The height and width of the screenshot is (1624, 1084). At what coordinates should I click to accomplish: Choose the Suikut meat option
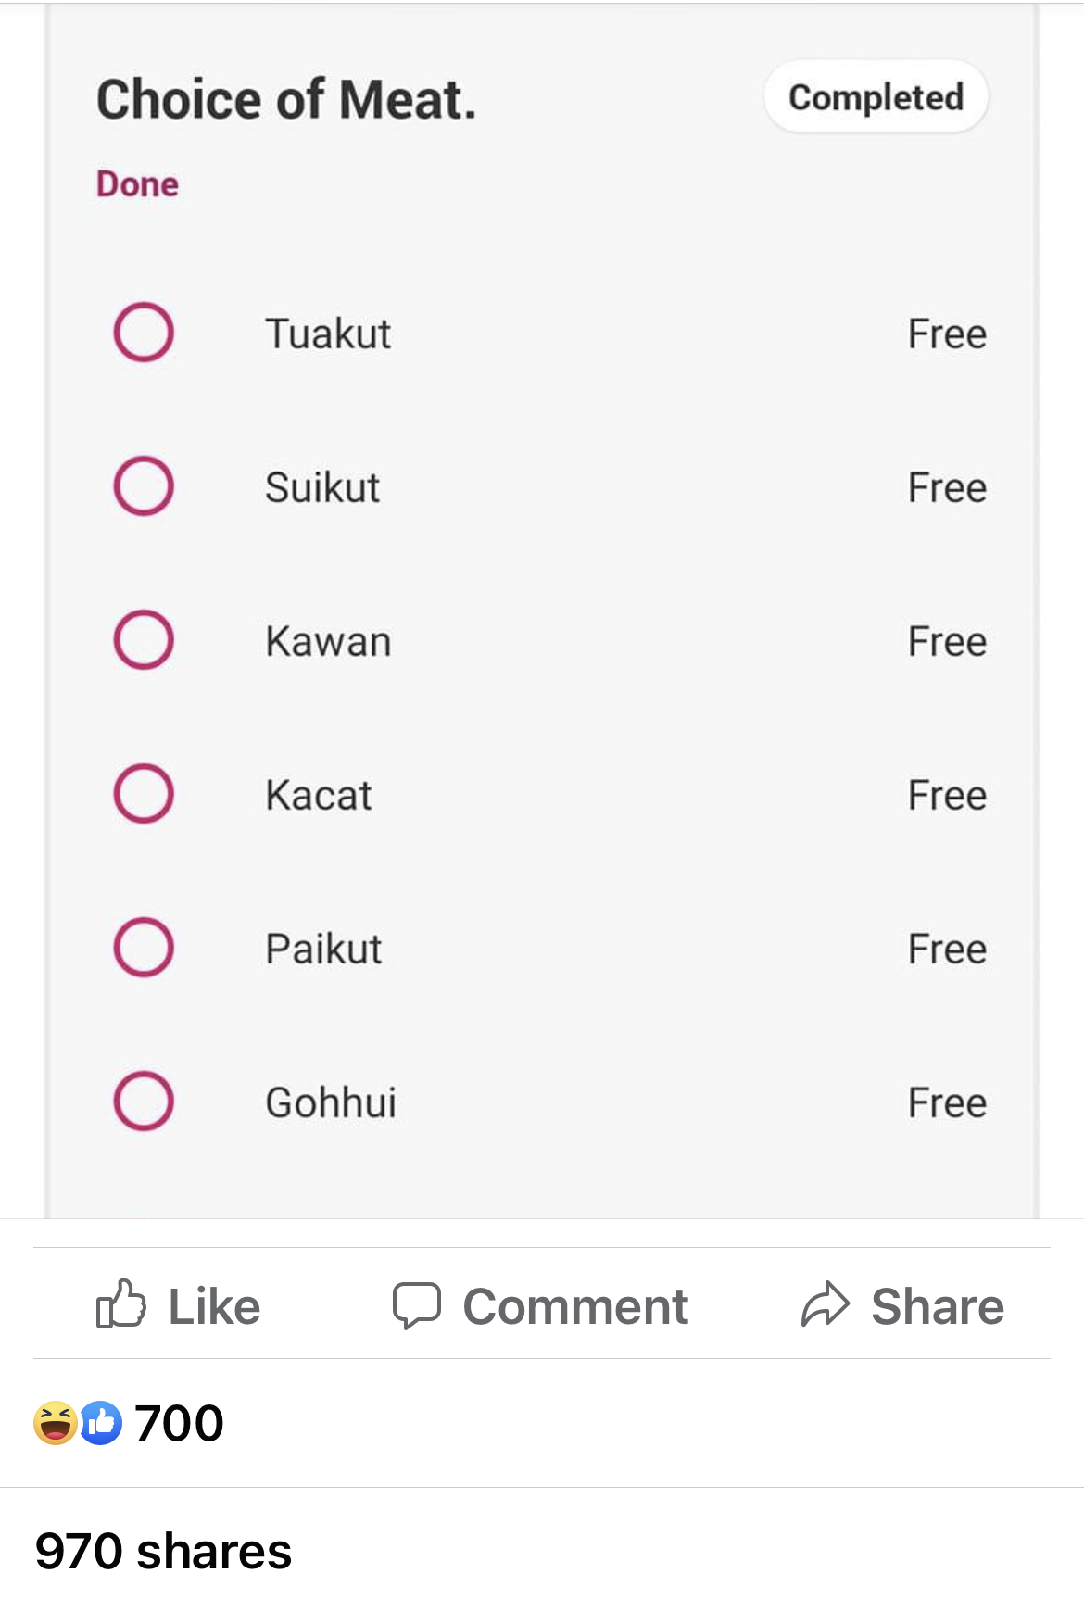tap(144, 485)
